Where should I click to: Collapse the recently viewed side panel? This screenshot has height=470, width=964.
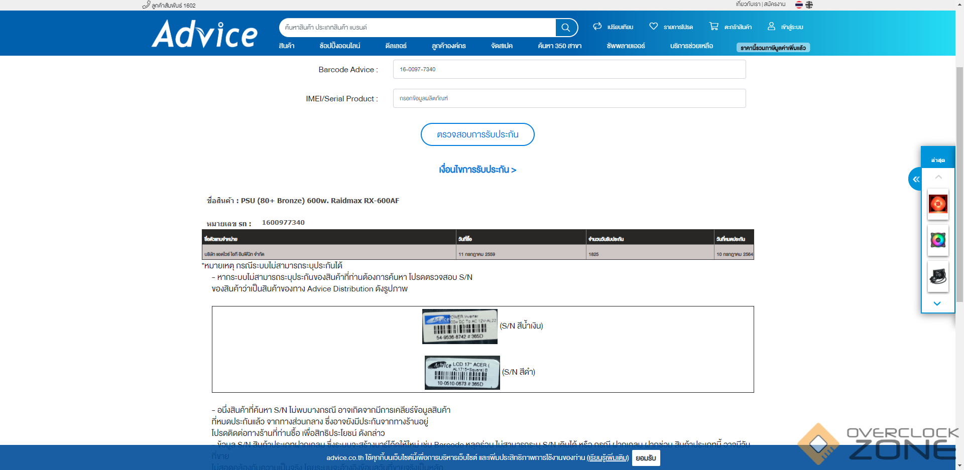916,179
